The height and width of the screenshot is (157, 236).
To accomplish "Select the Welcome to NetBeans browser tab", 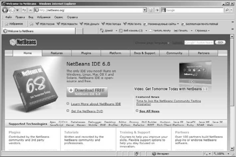I will click(39, 31).
